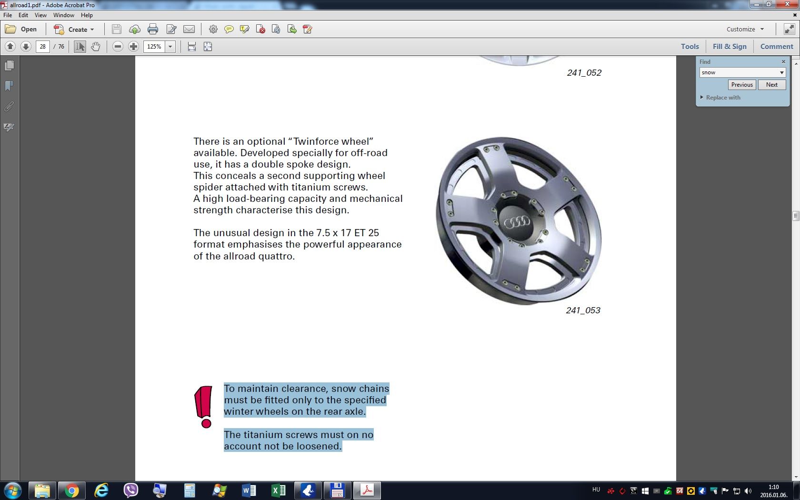This screenshot has height=500, width=800.
Task: Open Internet Explorer from taskbar
Action: point(101,490)
